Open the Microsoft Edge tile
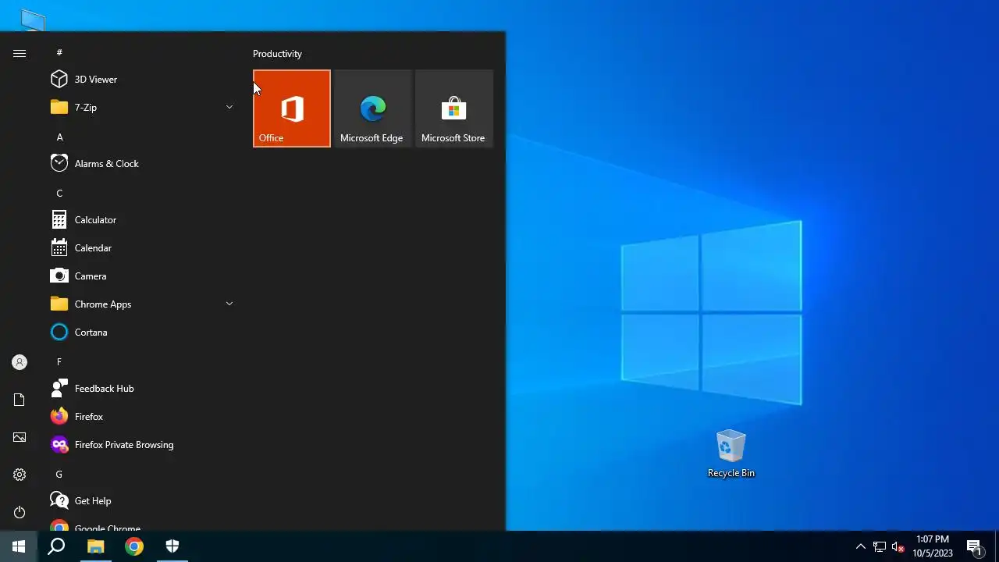 coord(373,108)
